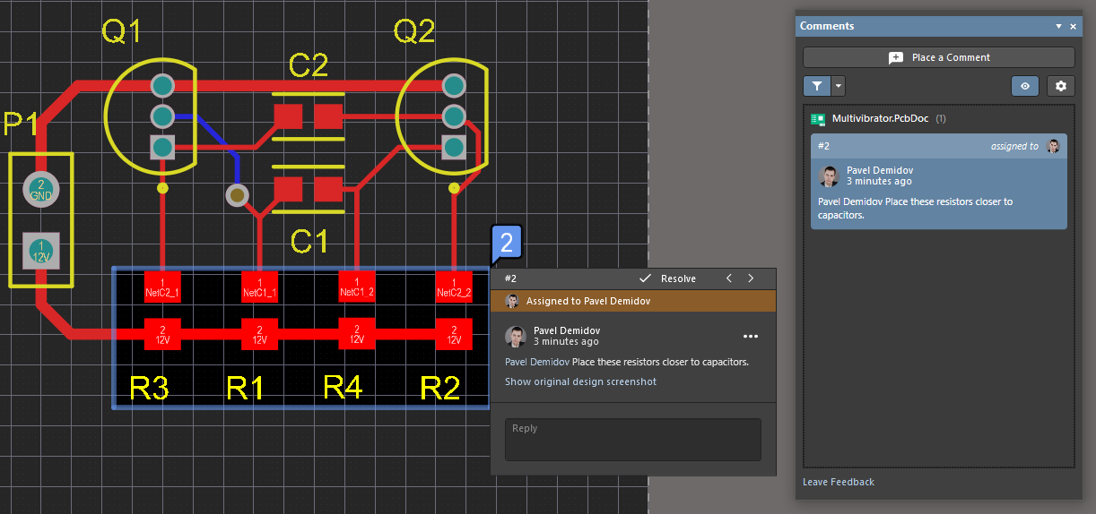Select comment #2 card in Comments panel
Image resolution: width=1096 pixels, height=514 pixels.
(x=938, y=193)
